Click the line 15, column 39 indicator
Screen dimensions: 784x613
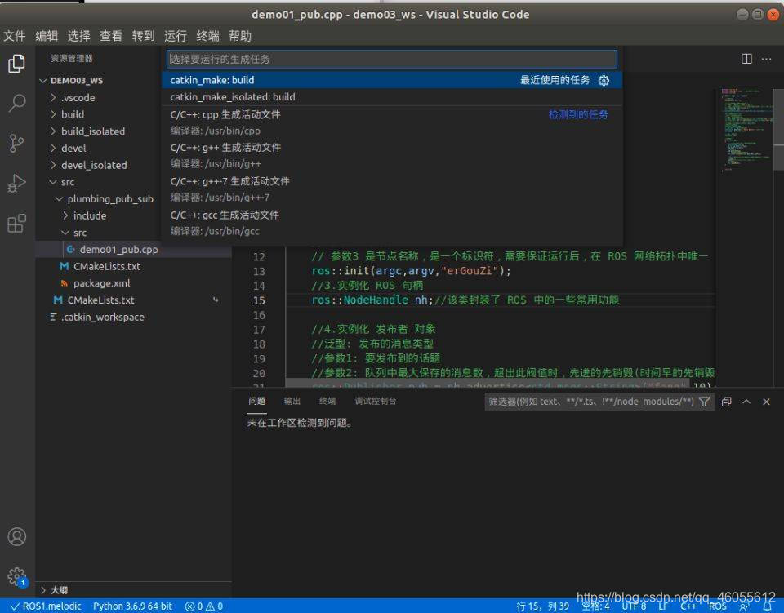click(x=542, y=606)
